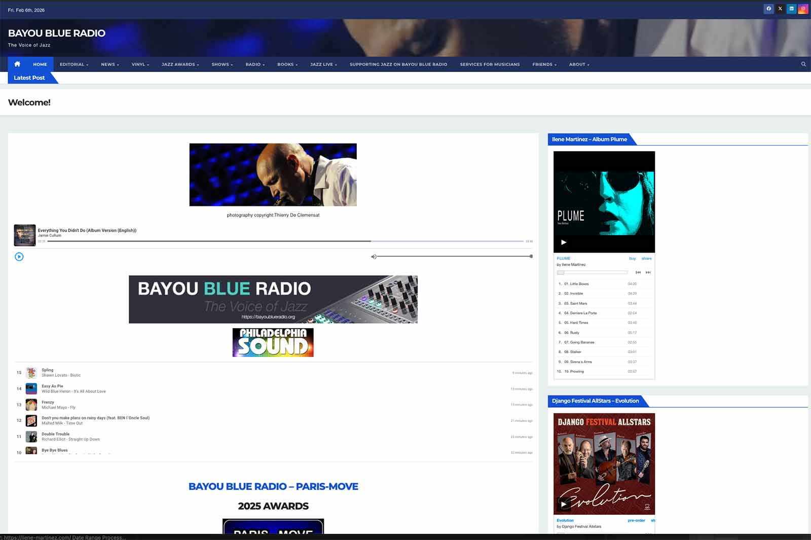Play the Plume album cover
This screenshot has height=540, width=811.
[564, 242]
